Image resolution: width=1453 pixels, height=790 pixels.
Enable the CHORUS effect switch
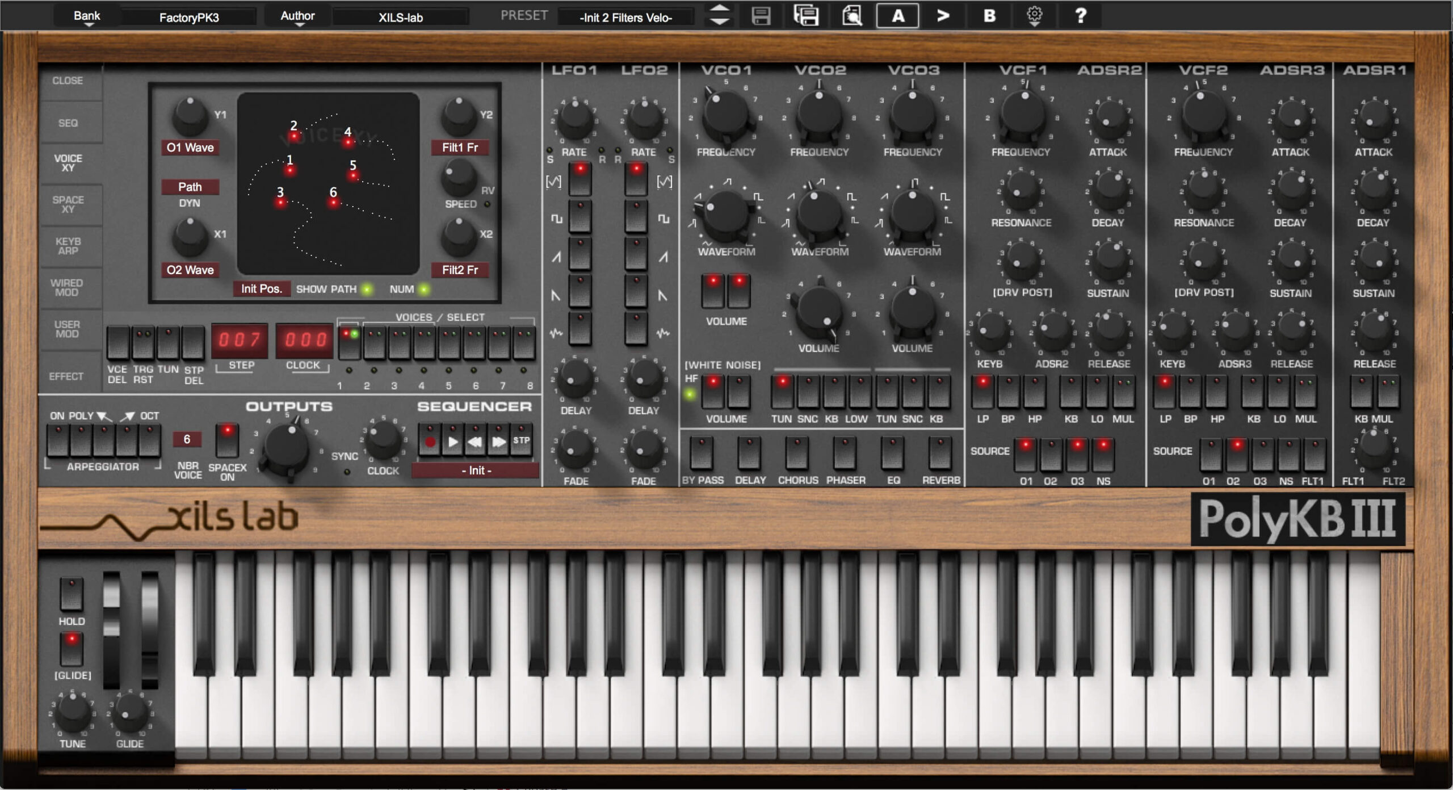point(797,452)
